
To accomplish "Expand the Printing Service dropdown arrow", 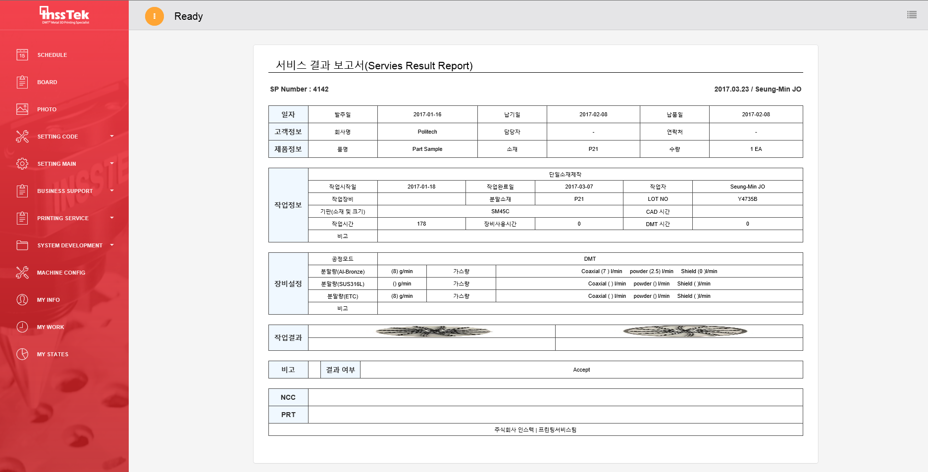I will click(112, 218).
